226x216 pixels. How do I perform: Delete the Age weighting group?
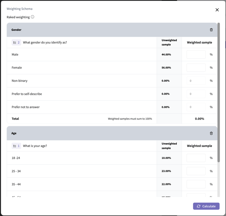coord(211,133)
